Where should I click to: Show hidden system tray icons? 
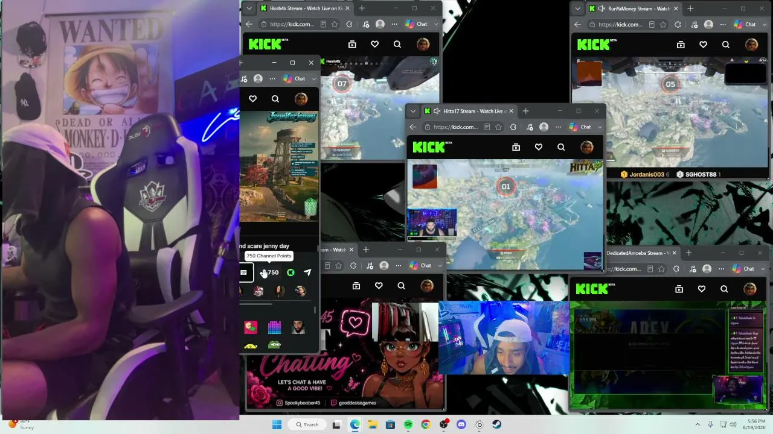click(698, 424)
